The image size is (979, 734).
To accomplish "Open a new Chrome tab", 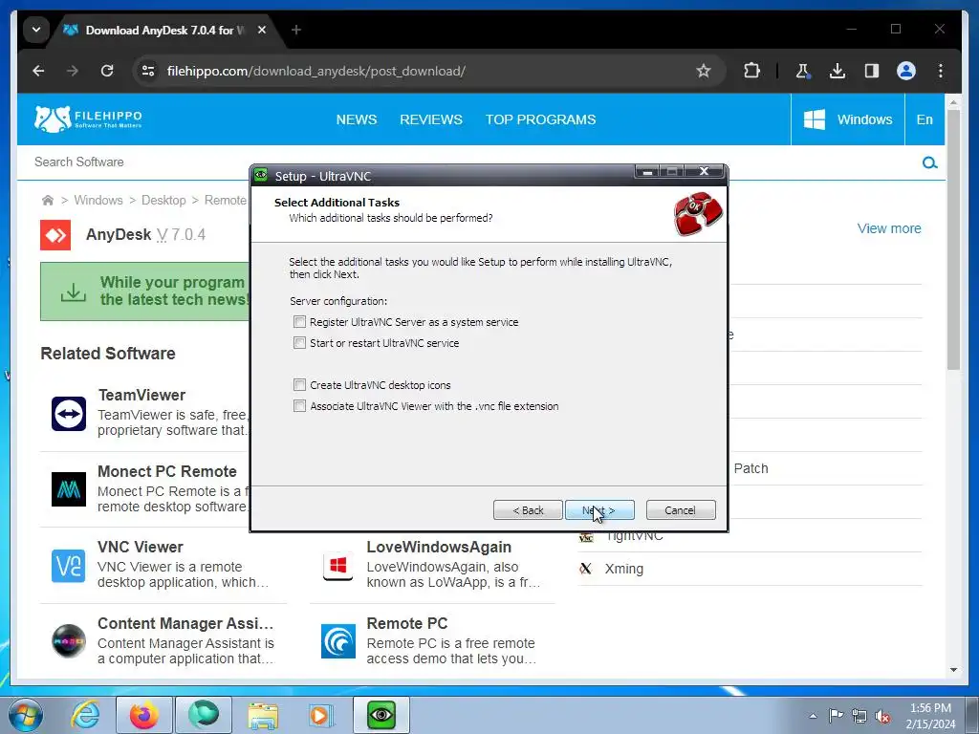I will [x=296, y=30].
